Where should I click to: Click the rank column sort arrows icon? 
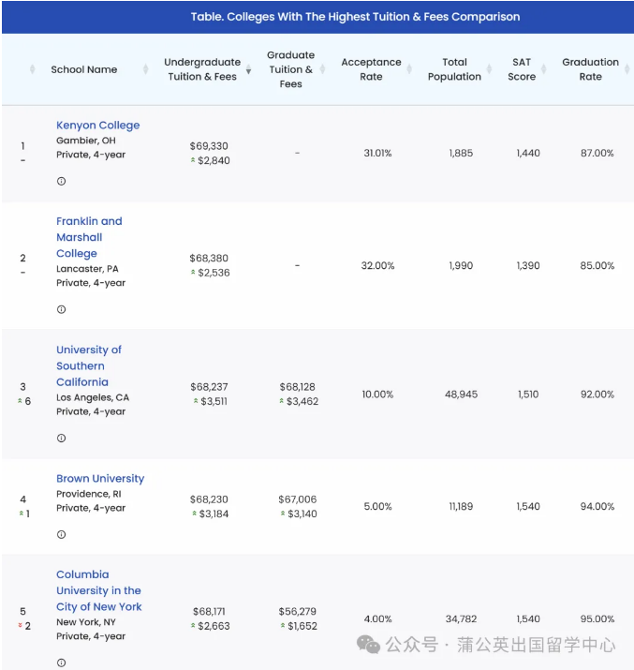pos(33,69)
